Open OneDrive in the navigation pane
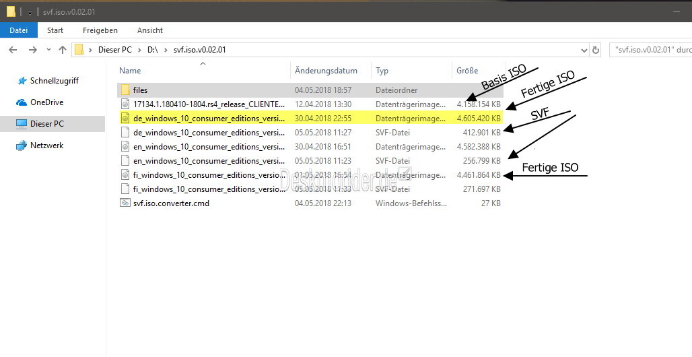 click(x=46, y=102)
